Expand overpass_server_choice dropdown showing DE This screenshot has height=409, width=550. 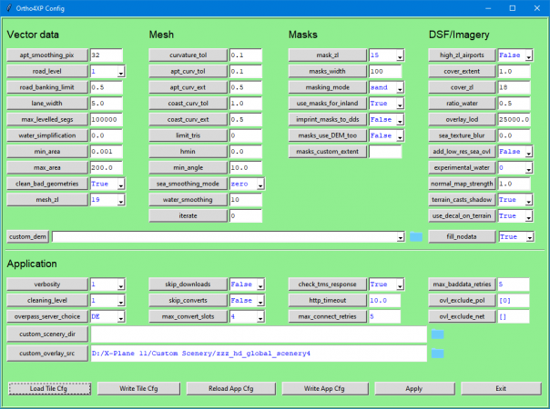(121, 316)
